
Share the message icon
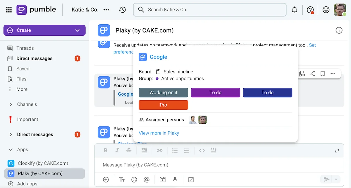(312, 74)
